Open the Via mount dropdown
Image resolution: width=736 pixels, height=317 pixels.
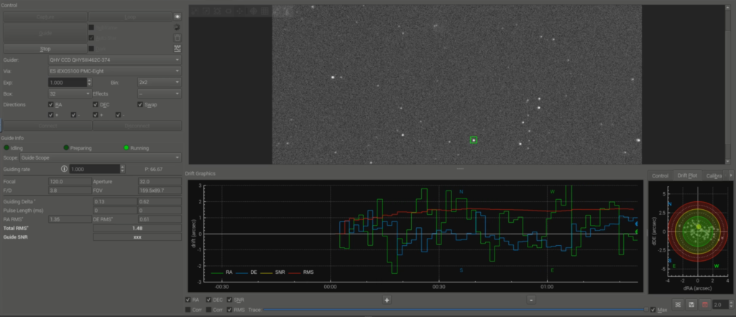pos(114,71)
